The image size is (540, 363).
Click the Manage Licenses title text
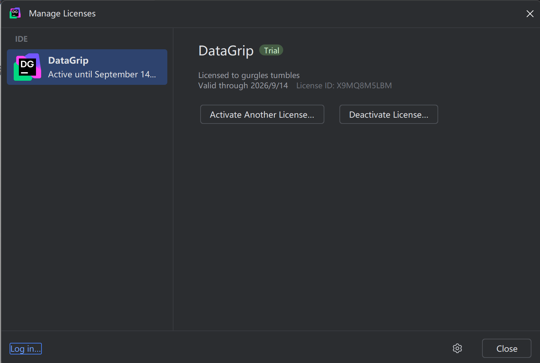(62, 13)
